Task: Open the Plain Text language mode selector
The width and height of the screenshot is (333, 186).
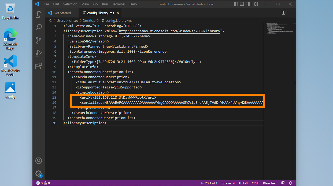Action: tap(270, 183)
